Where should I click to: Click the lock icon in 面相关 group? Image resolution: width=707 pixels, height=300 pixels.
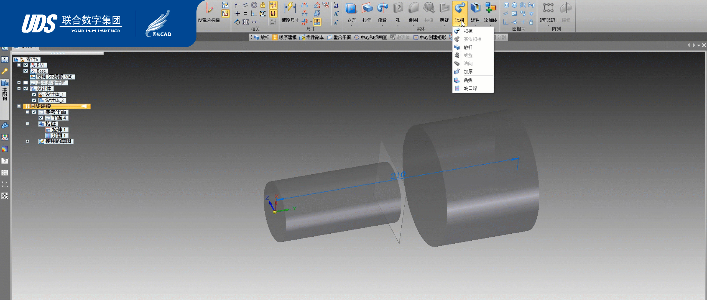click(531, 22)
